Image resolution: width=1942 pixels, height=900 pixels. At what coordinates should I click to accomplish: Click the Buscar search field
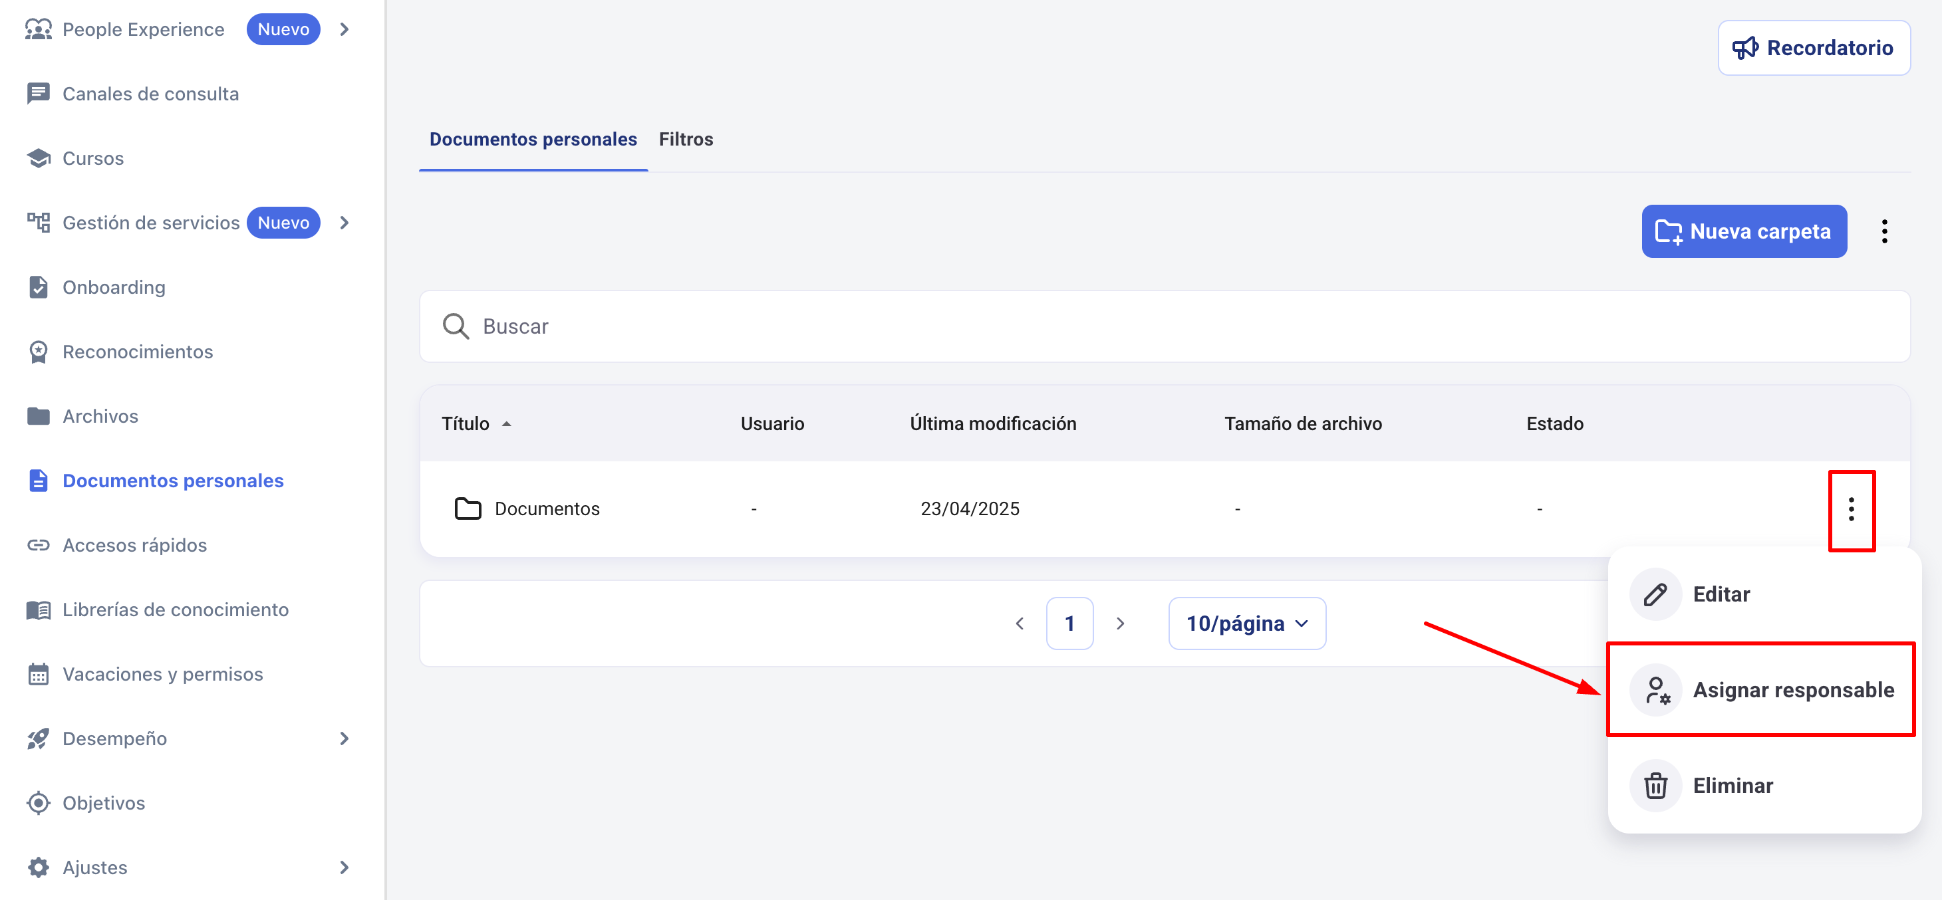[x=1165, y=326]
